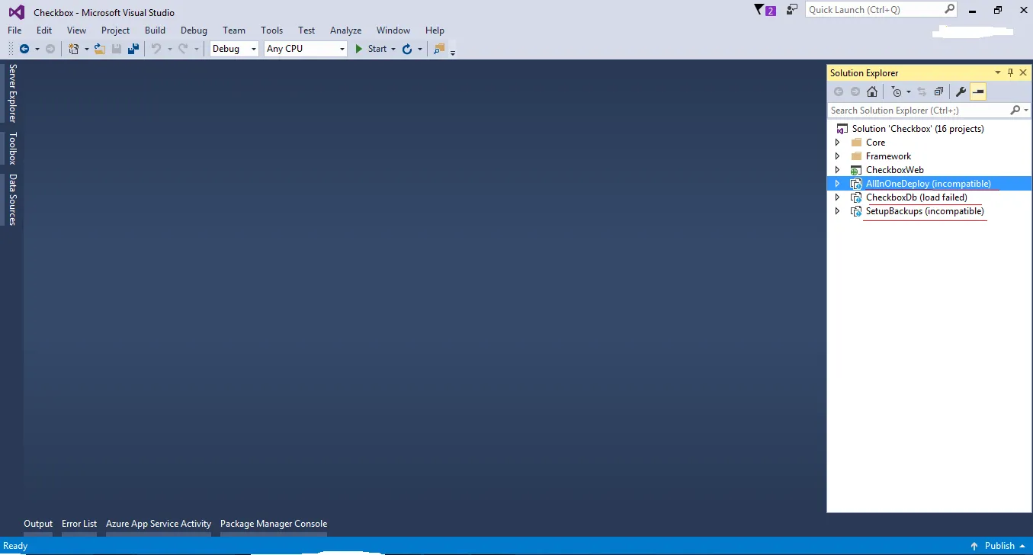Toggle auto-hide pin on Solution Explorer
The width and height of the screenshot is (1033, 555).
1011,72
